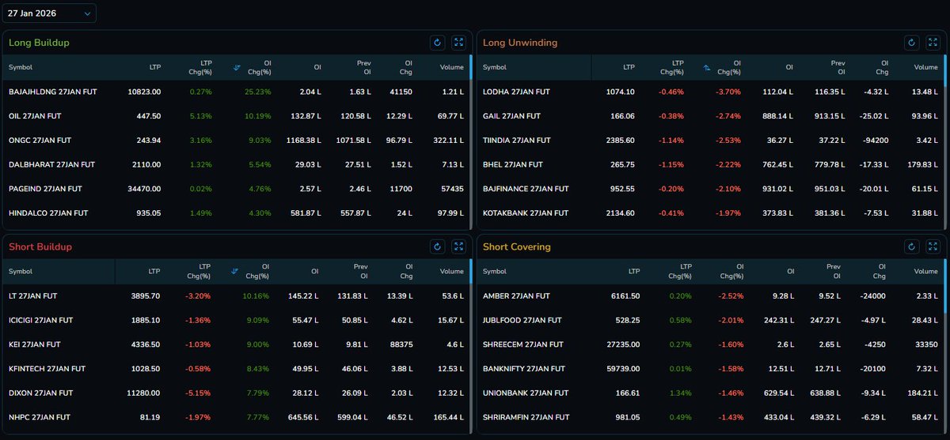The width and height of the screenshot is (950, 440).
Task: Expand Short Covering panel to fullscreen
Action: point(933,246)
